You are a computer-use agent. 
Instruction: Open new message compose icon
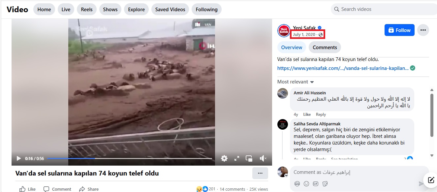(431, 180)
